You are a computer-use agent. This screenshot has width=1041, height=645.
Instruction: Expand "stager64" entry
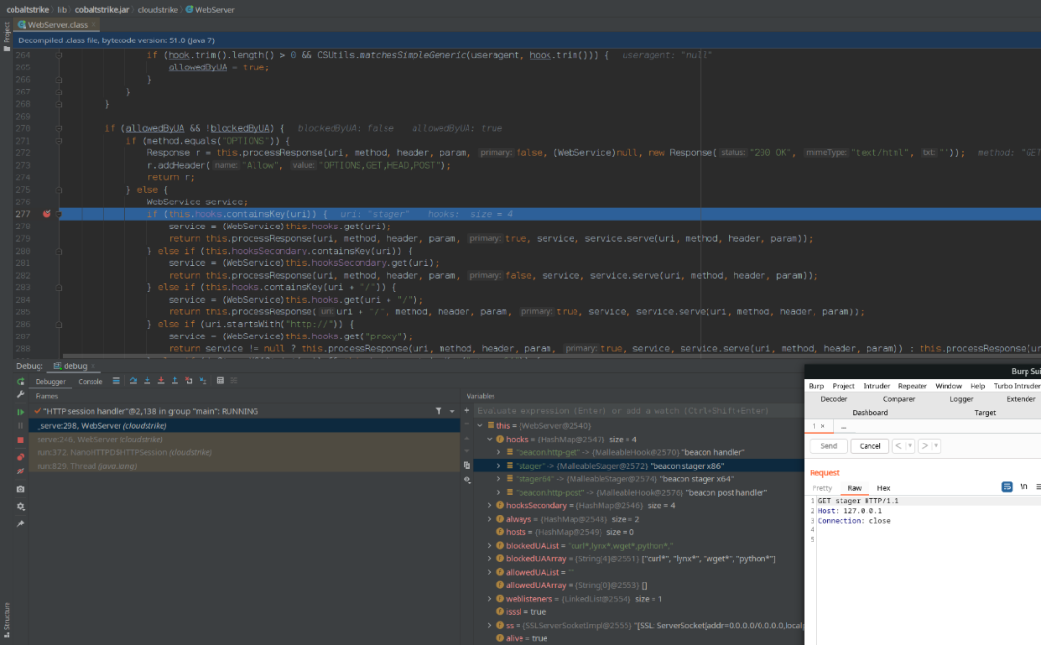click(498, 479)
